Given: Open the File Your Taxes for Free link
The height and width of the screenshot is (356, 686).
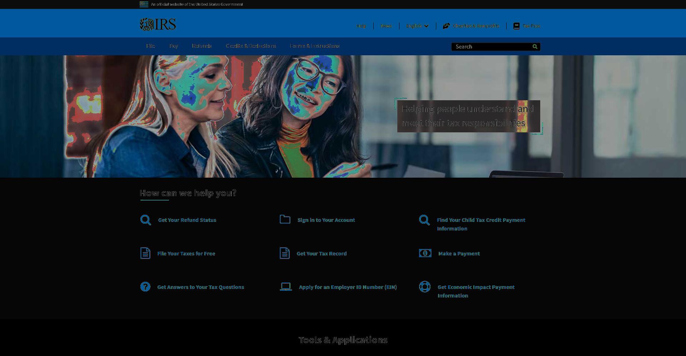Looking at the screenshot, I should (x=186, y=254).
